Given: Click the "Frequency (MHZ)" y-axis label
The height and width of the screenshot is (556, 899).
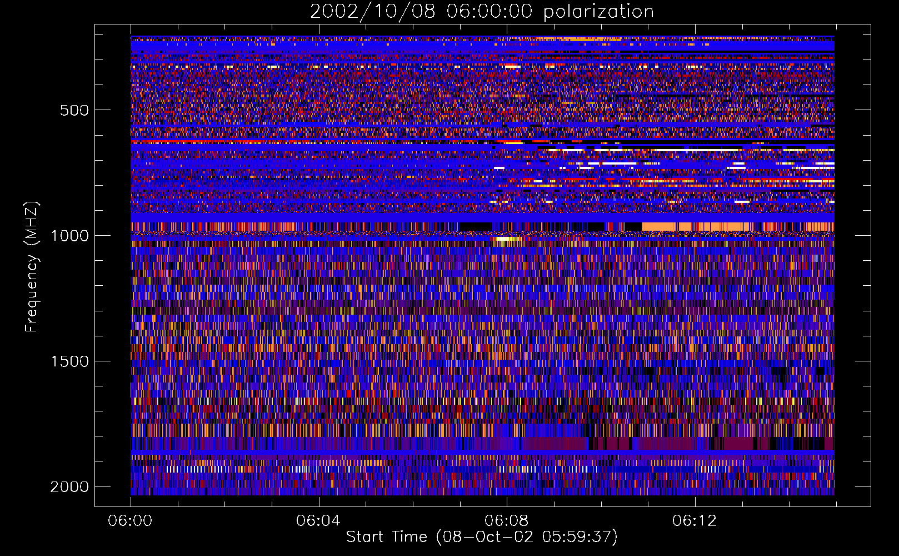Looking at the screenshot, I should tap(32, 267).
